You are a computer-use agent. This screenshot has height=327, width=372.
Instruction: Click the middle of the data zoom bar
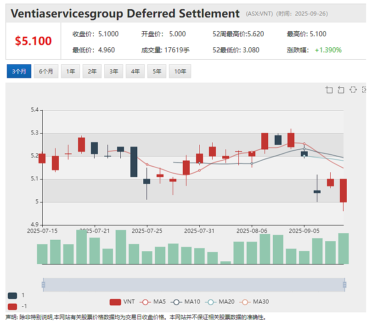(x=194, y=285)
